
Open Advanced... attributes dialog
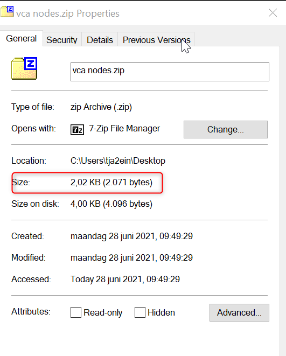coord(239,312)
